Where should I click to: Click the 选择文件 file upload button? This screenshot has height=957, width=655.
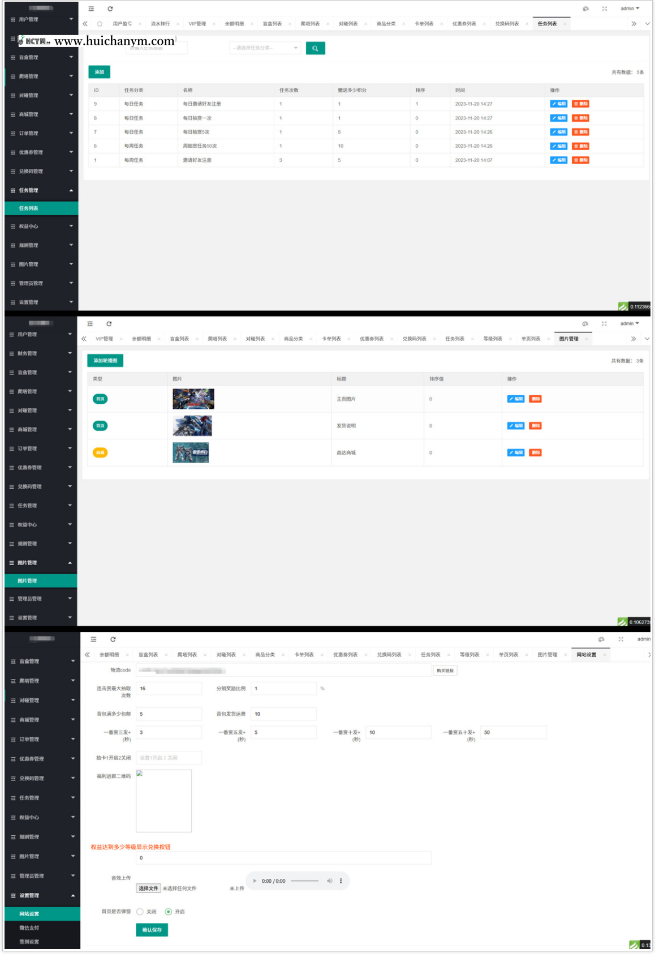(149, 888)
